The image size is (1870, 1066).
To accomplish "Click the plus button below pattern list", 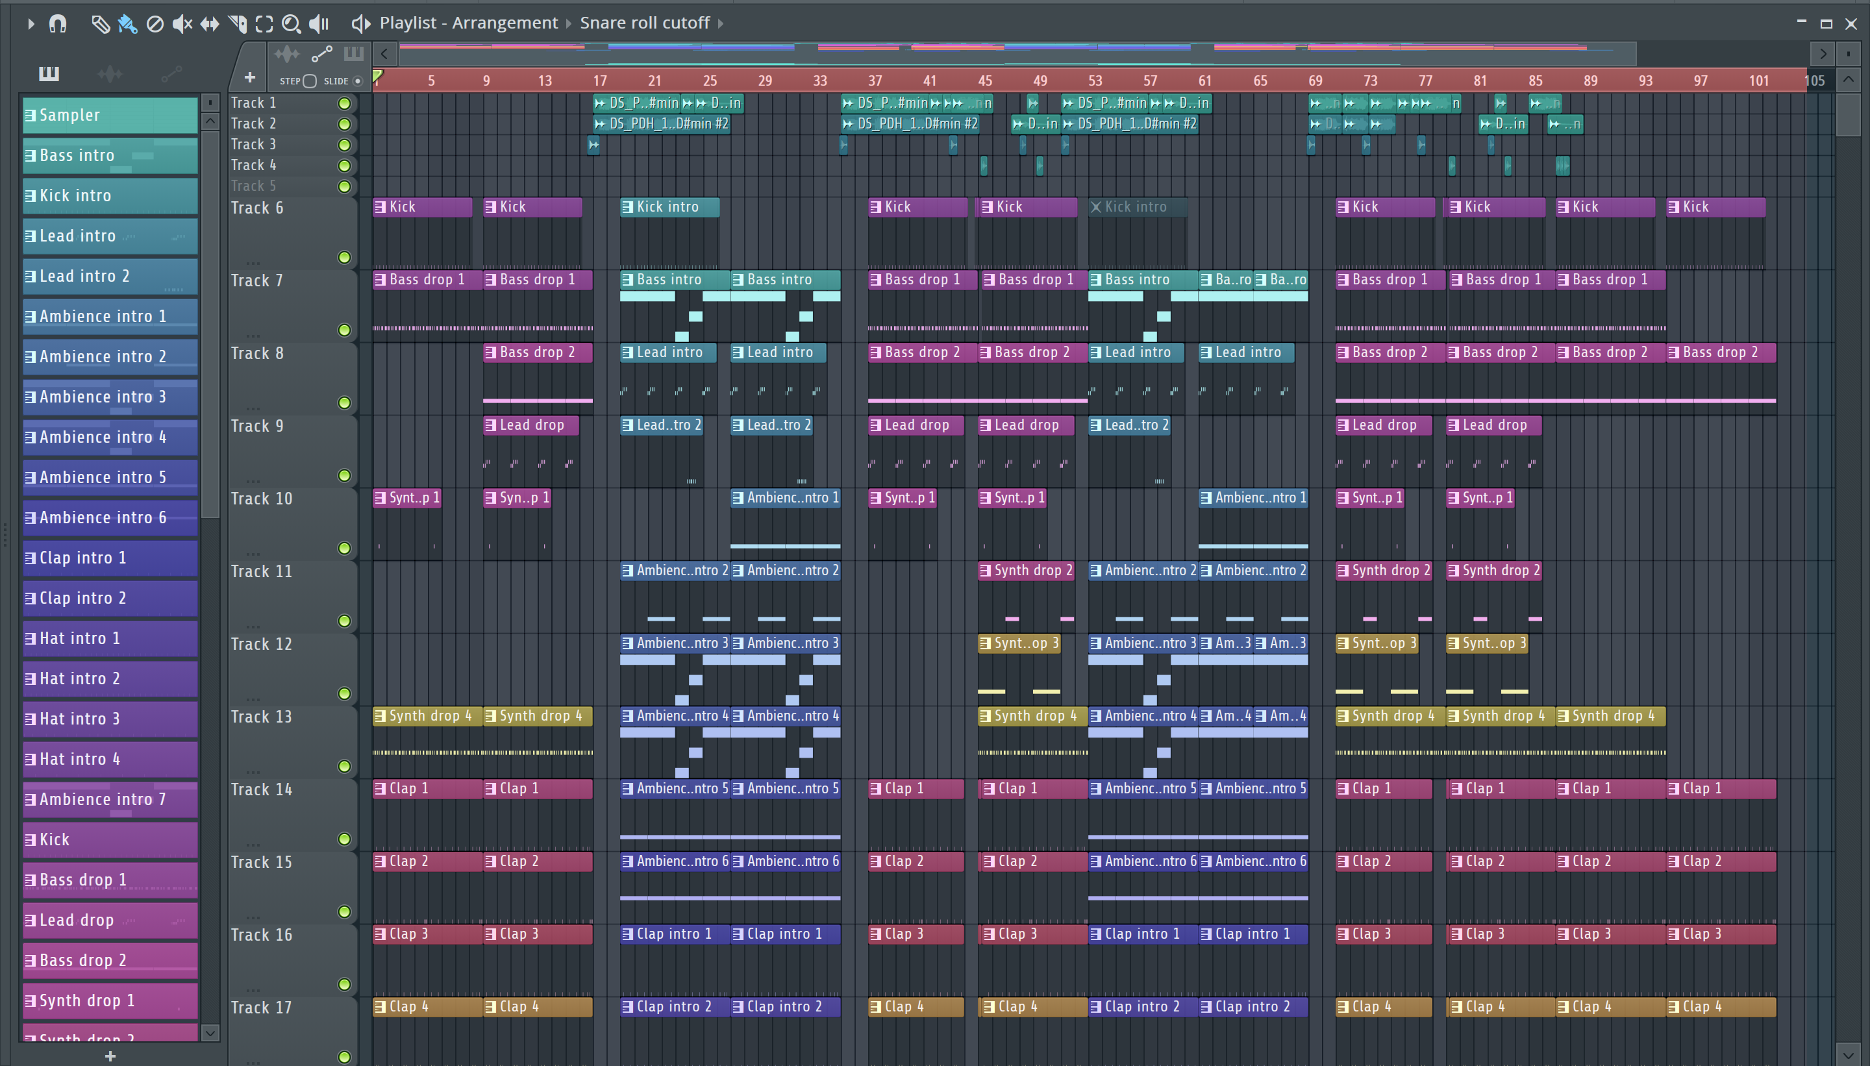I will (110, 1056).
